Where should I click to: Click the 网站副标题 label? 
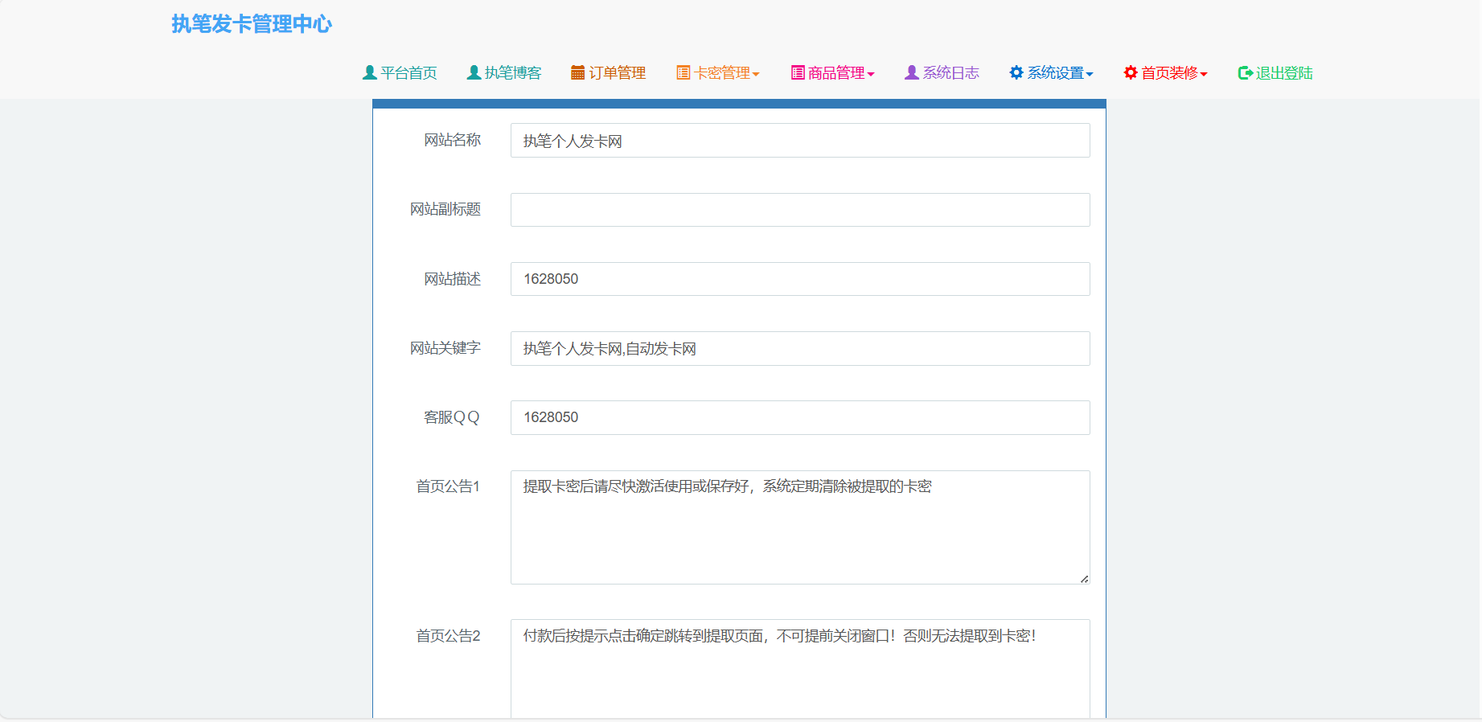pyautogui.click(x=445, y=209)
